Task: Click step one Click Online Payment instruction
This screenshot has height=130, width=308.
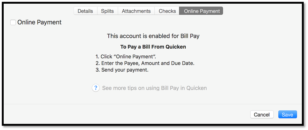Action: 126,57
